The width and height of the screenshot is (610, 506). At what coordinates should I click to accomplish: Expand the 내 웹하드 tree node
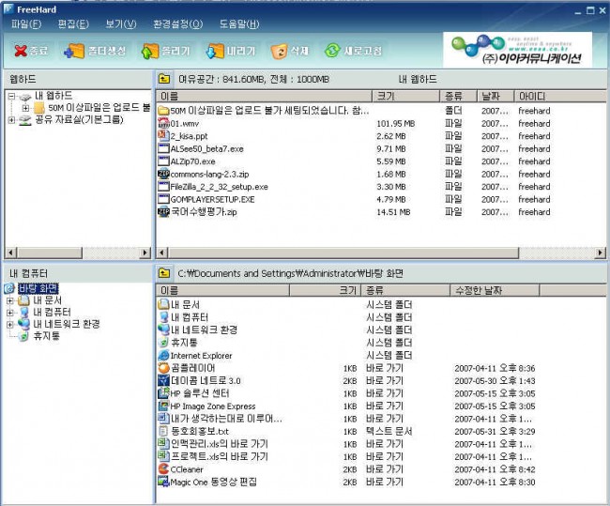coord(11,96)
